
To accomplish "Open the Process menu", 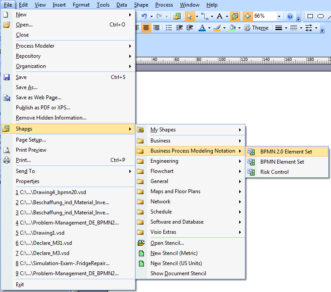I will [164, 5].
